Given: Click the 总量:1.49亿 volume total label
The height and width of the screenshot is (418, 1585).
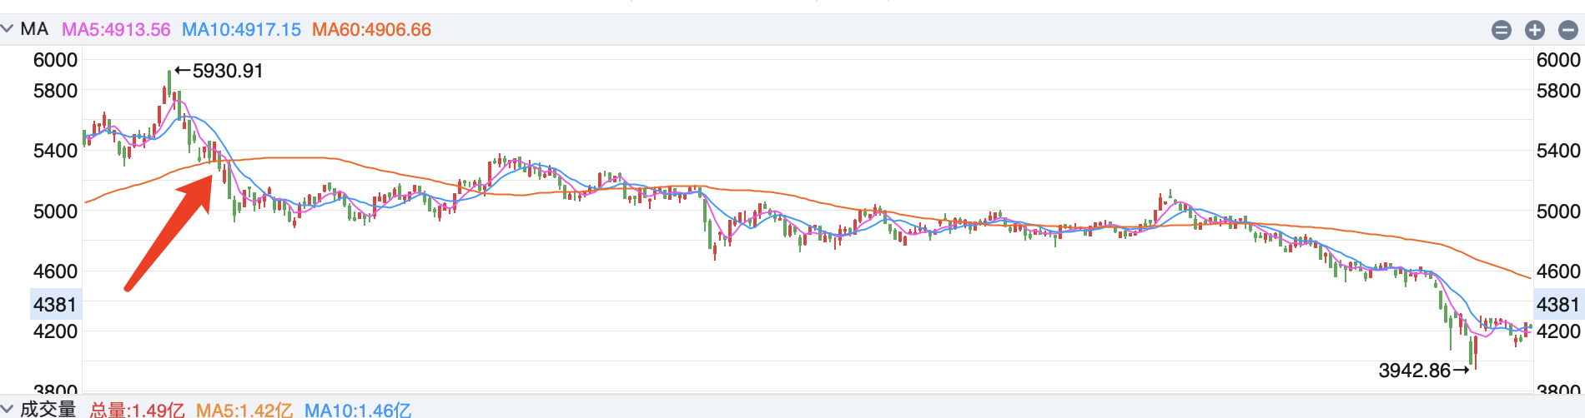Looking at the screenshot, I should click(x=137, y=410).
